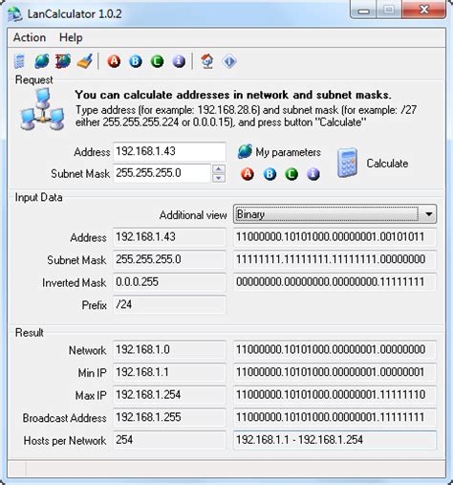Image resolution: width=453 pixels, height=485 pixels.
Task: Minimize the LanCalculator window
Action: [363, 11]
